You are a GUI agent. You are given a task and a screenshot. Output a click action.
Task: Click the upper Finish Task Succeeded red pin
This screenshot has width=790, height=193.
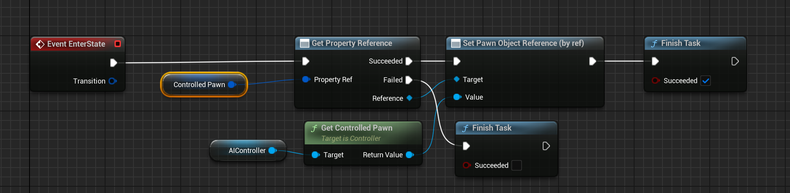tap(655, 81)
